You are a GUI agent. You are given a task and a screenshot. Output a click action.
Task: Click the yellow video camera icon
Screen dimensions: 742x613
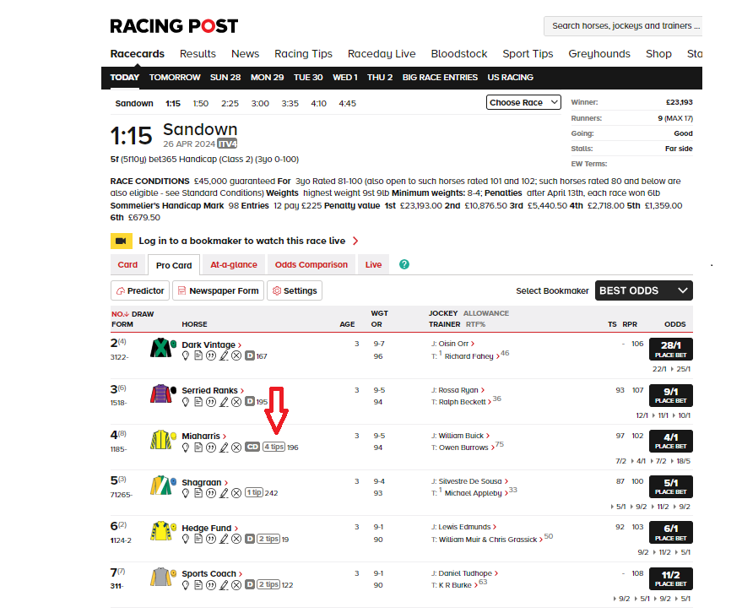coord(122,241)
